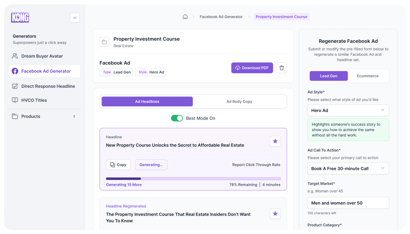Collapse the sidebar with double-chevron button

(x=75, y=18)
